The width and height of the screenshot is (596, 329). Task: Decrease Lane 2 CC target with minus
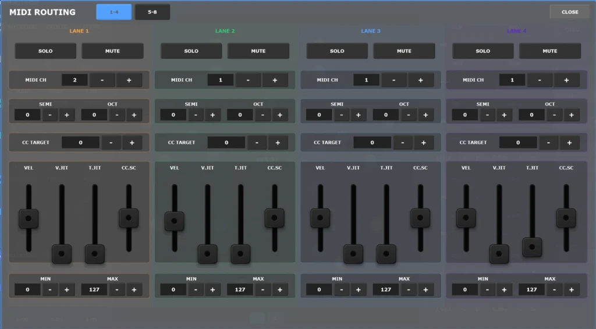pyautogui.click(x=257, y=143)
